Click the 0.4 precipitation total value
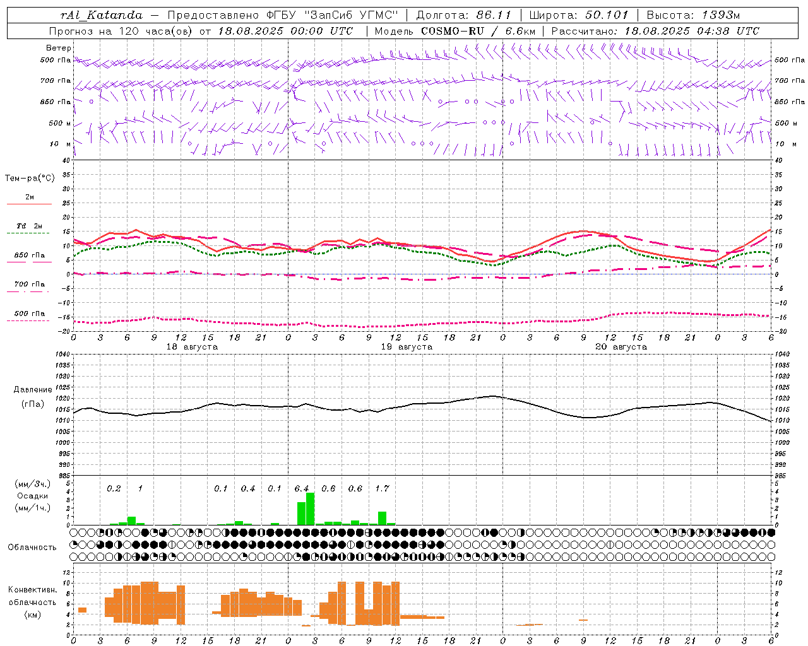 point(248,489)
